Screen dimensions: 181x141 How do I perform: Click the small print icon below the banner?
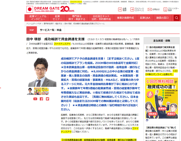147,120
